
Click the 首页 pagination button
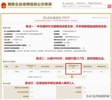(x=60, y=77)
